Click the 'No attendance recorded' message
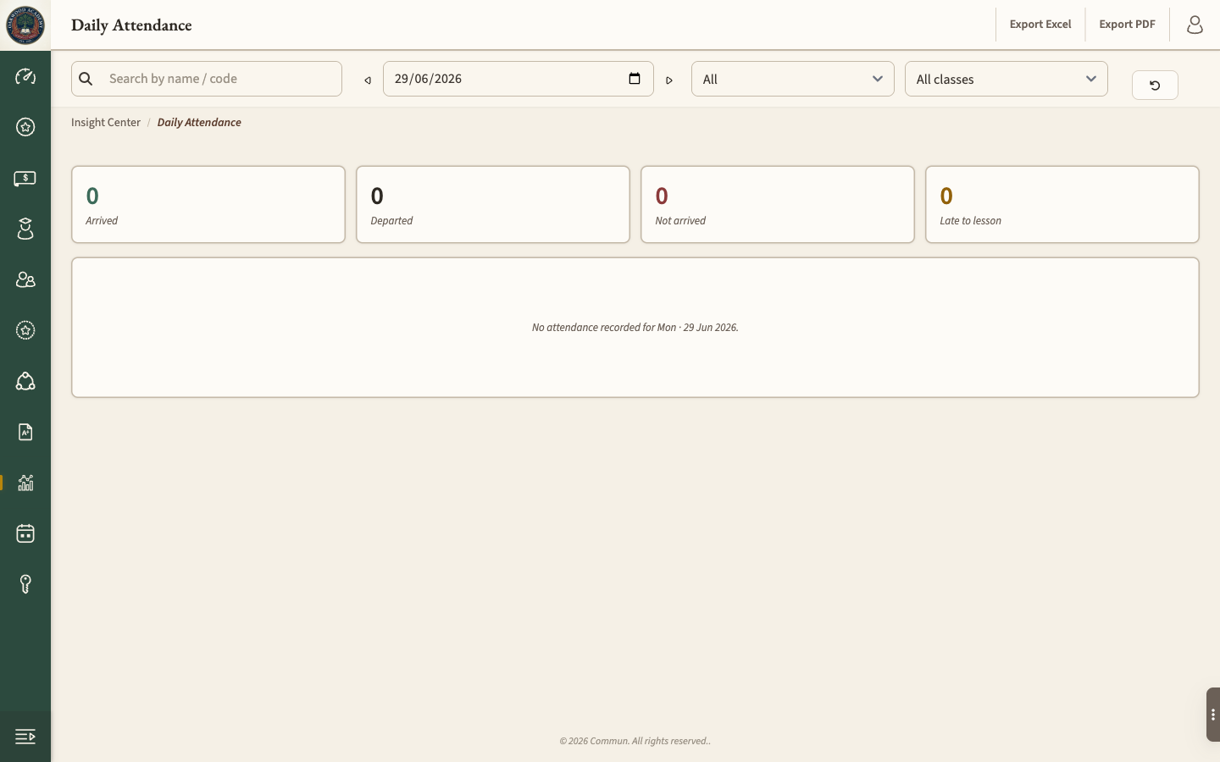Viewport: 1220px width, 762px height. [x=635, y=328]
